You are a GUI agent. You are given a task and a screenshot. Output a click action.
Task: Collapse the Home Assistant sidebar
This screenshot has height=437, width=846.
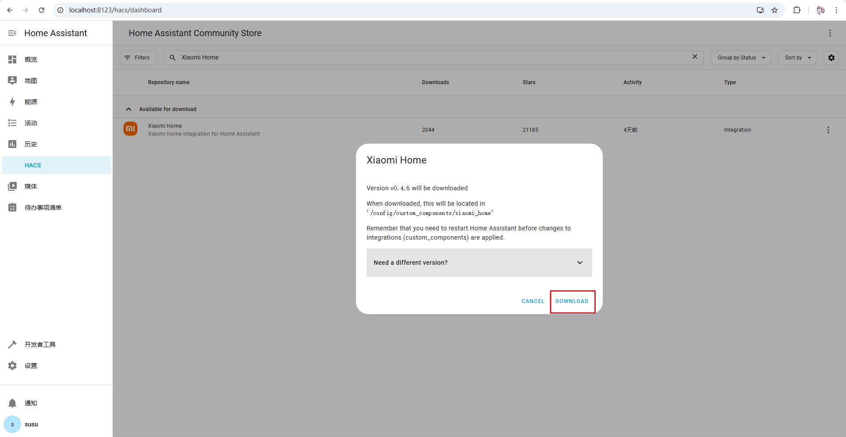12,33
